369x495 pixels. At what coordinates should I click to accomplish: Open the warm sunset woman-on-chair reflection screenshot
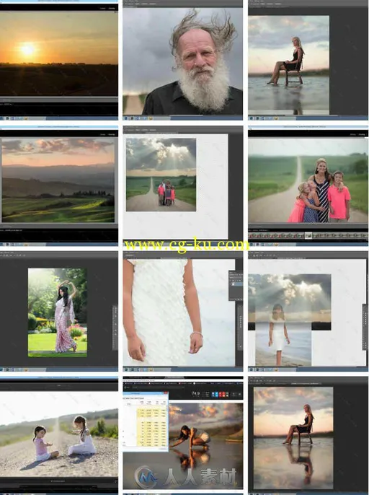(x=308, y=435)
